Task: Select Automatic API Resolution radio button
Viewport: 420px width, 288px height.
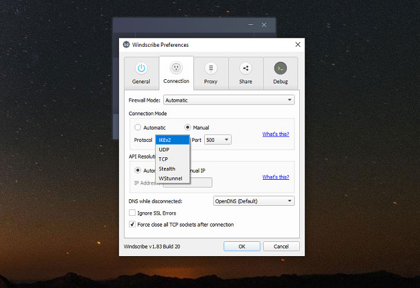Action: coord(138,170)
